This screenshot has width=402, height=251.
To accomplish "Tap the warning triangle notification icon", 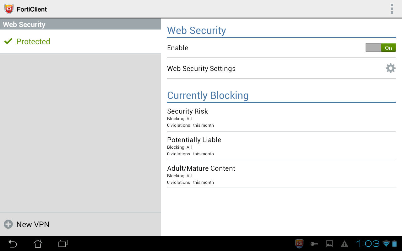I will 345,244.
